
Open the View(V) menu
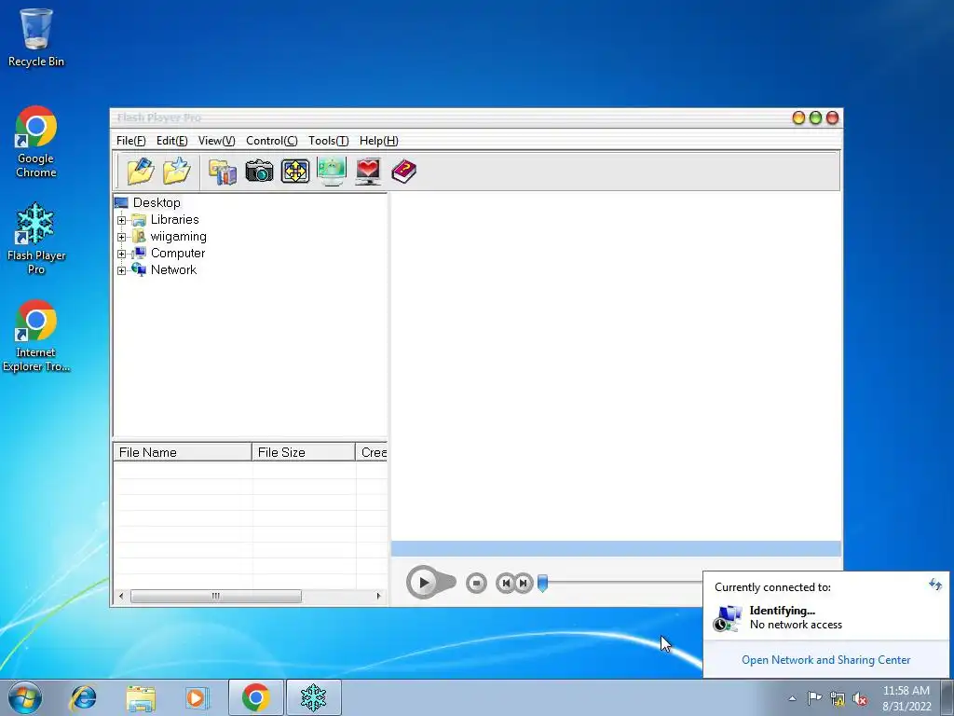[x=216, y=141]
